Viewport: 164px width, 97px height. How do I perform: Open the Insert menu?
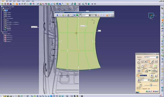[x=19, y=1]
